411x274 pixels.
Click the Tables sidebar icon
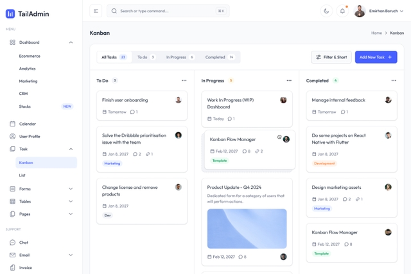tap(12, 201)
